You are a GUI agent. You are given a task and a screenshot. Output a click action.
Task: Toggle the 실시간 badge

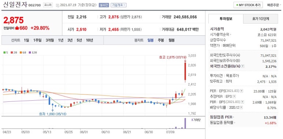point(104,5)
